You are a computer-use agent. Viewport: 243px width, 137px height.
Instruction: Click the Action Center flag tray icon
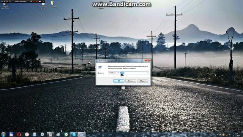pyautogui.click(x=220, y=134)
